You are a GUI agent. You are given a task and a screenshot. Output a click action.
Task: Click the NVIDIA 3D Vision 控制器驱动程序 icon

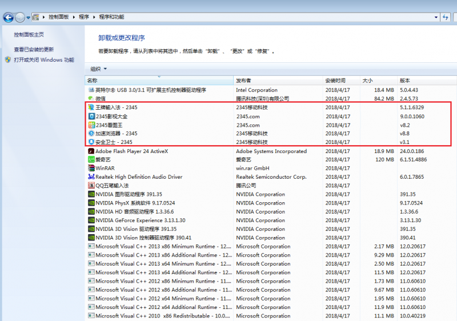(91, 238)
